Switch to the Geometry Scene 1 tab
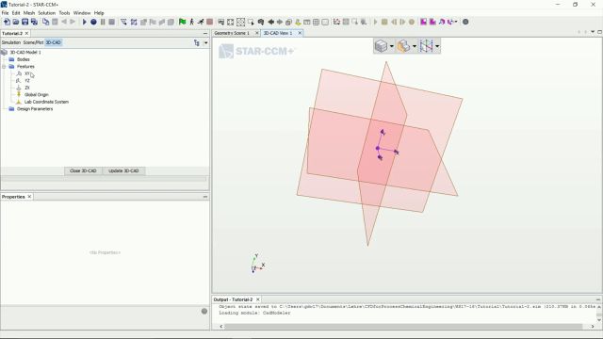The height and width of the screenshot is (339, 603). 232,33
